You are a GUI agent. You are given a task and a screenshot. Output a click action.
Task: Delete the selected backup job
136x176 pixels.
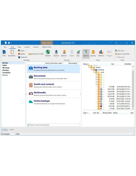tap(21, 54)
